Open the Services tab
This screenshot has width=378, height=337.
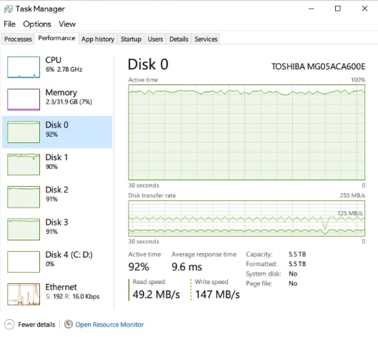point(206,39)
